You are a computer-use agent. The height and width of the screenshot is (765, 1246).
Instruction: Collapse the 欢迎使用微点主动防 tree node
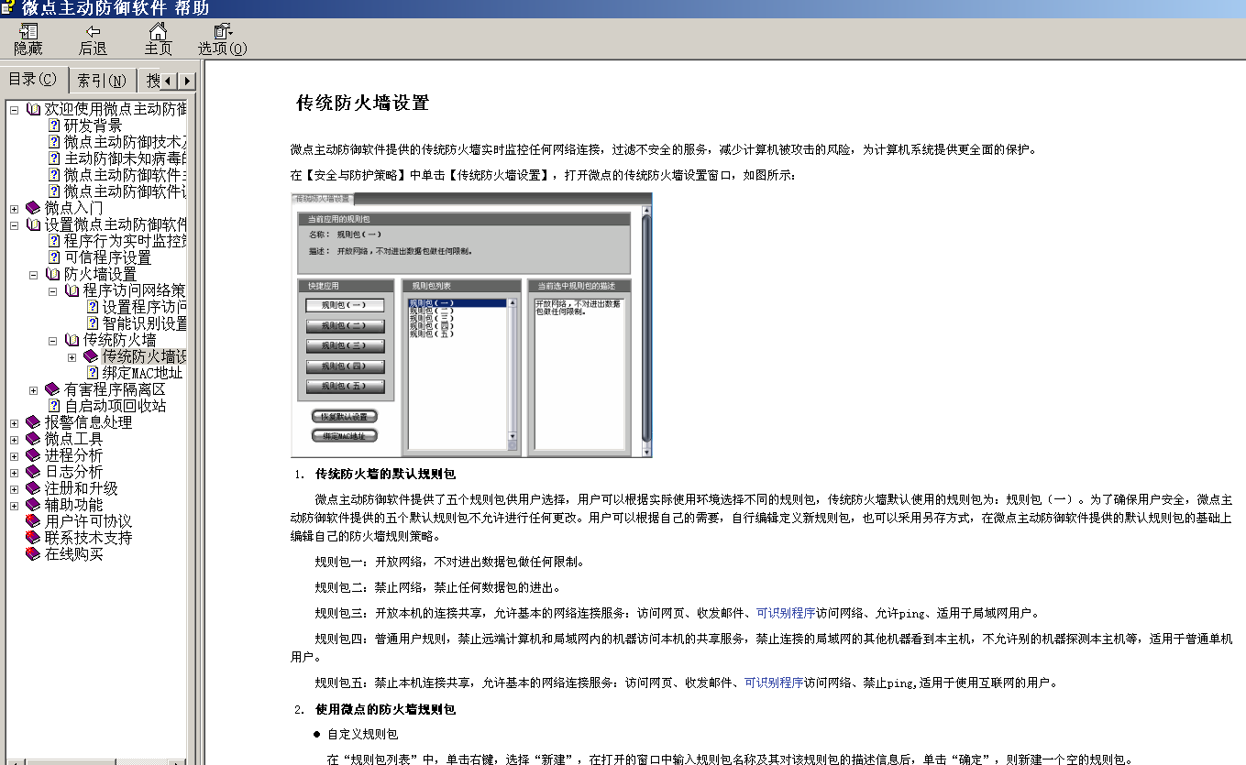point(14,110)
